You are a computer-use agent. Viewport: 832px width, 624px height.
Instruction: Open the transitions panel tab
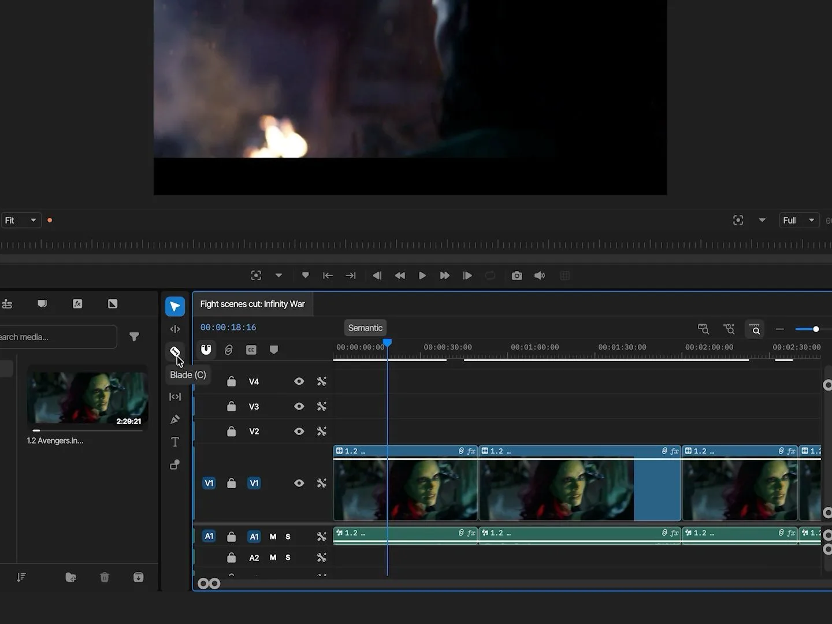click(113, 304)
